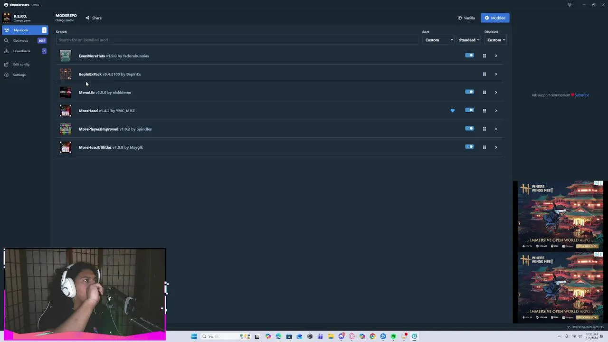Click the MoreHeadUtilities mod thumbnail
Screen dimensions: 608x342
(66, 147)
